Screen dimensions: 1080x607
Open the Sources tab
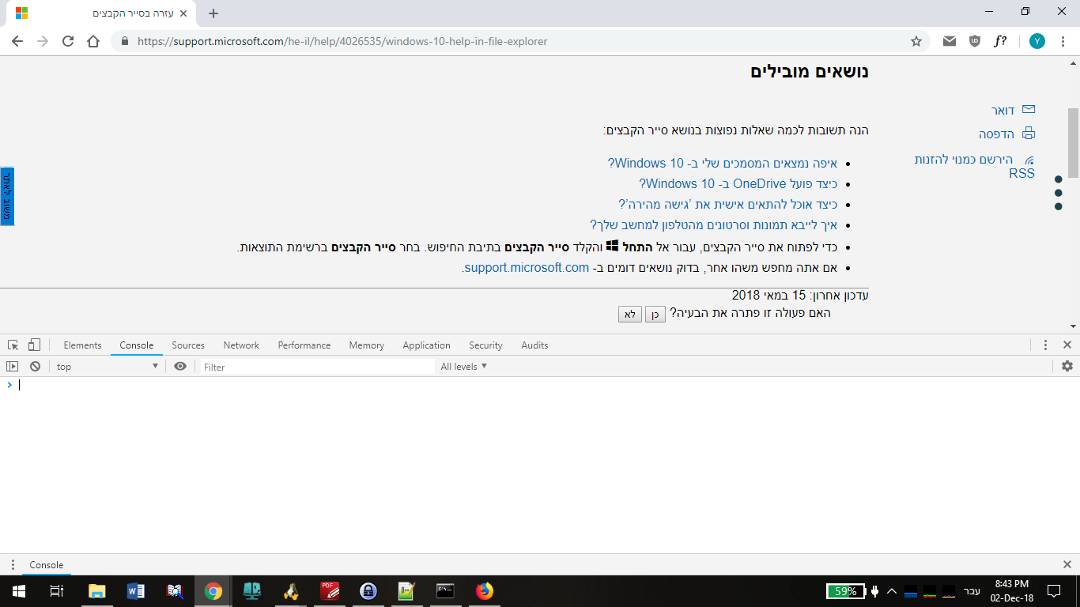pyautogui.click(x=188, y=345)
